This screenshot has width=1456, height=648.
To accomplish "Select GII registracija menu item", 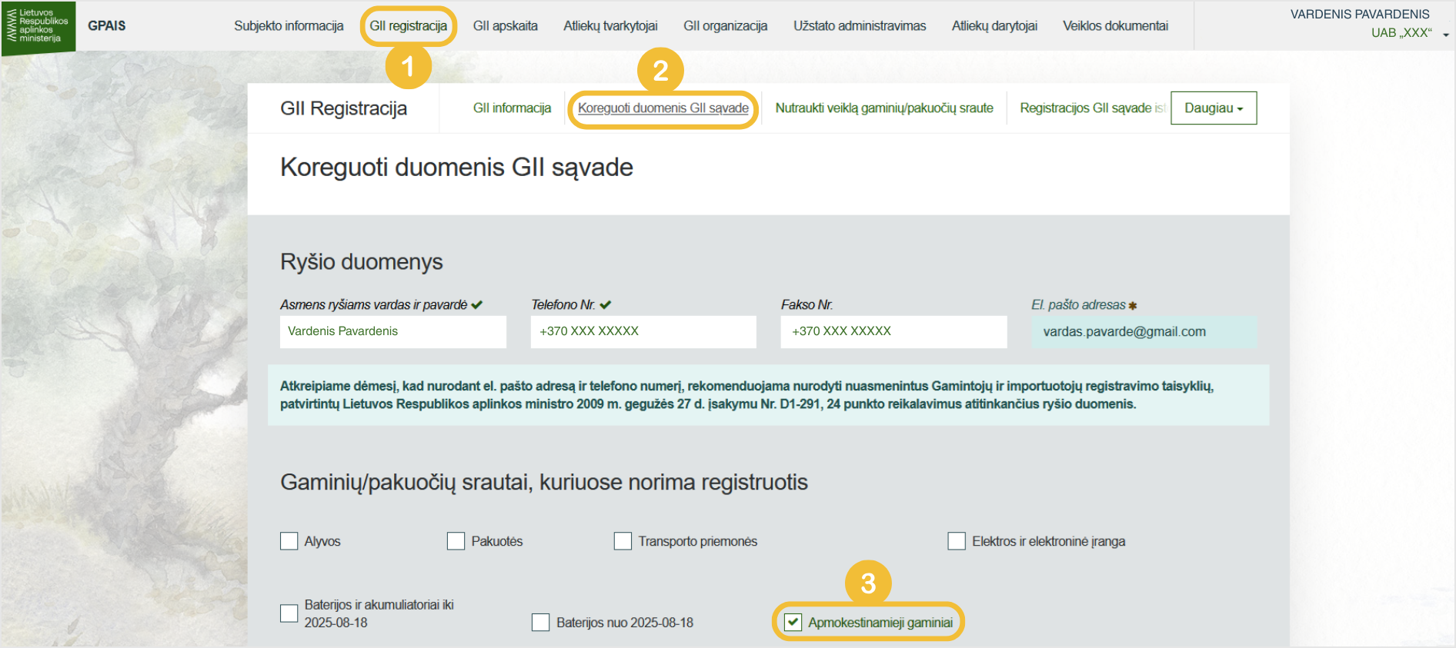I will [x=408, y=26].
